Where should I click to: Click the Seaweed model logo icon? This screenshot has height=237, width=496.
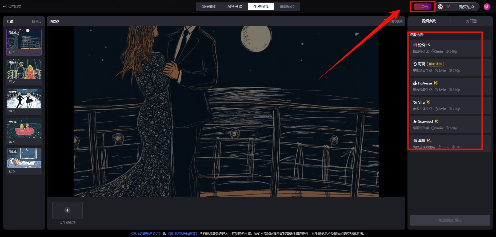[x=415, y=121]
